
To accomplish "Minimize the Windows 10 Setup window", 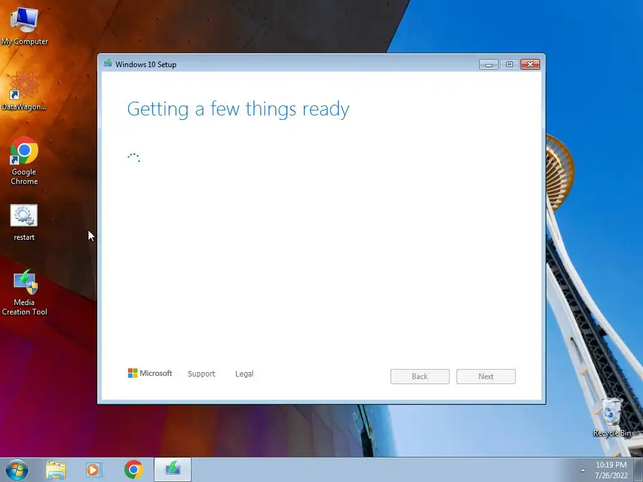I will (489, 65).
